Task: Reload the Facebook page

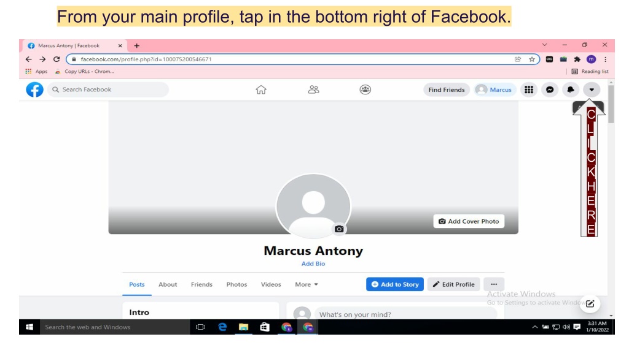Action: pos(57,59)
